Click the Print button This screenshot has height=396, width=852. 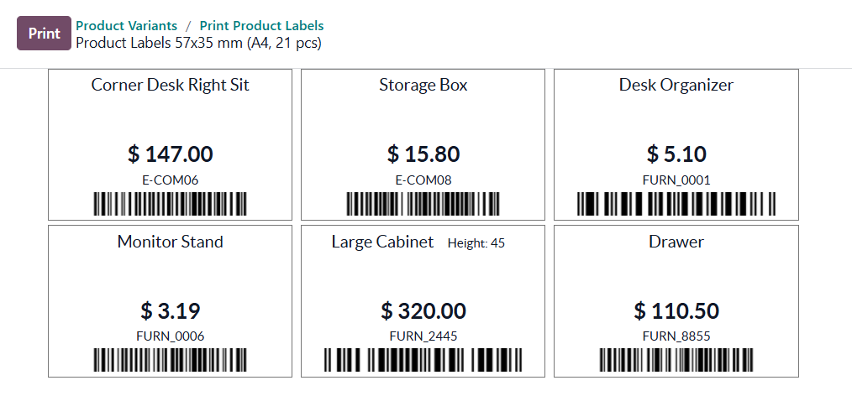click(x=44, y=34)
